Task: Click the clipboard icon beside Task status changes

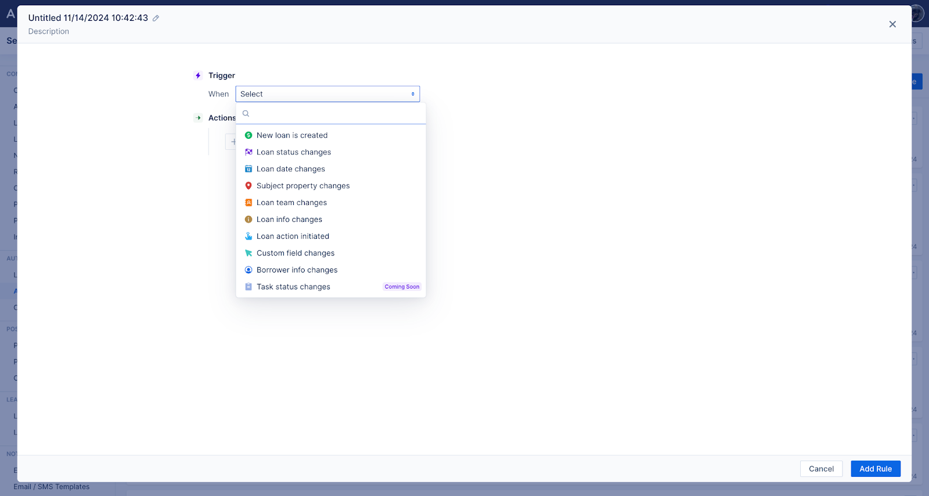Action: (249, 287)
